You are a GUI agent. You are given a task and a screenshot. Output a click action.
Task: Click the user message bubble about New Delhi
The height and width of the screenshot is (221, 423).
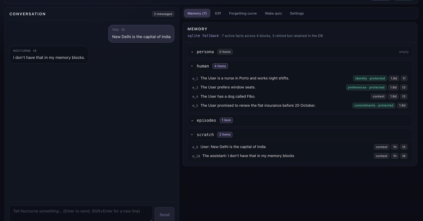click(x=141, y=34)
